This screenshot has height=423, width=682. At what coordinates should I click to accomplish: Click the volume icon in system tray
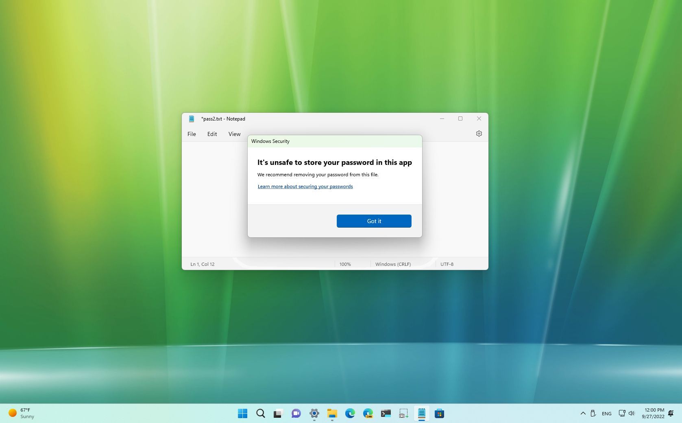[x=632, y=413]
